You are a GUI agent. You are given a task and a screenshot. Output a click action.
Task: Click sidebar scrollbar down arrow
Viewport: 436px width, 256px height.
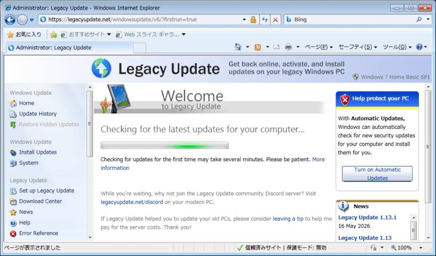(90, 237)
